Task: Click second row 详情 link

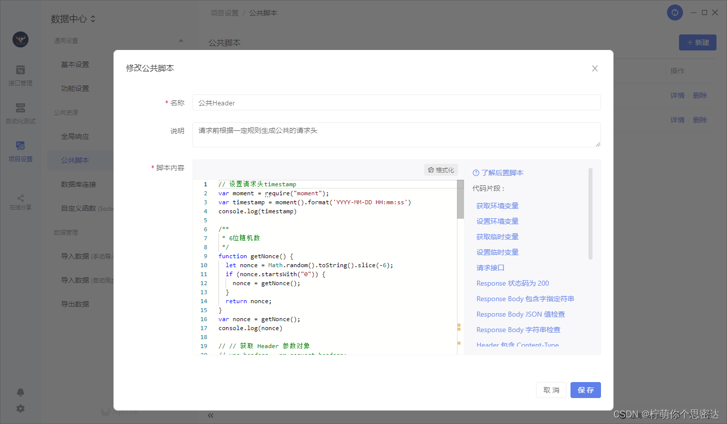Action: point(677,120)
